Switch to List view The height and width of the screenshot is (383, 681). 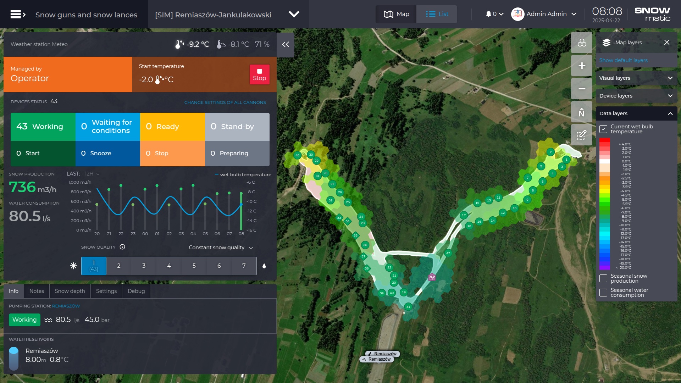coord(437,14)
